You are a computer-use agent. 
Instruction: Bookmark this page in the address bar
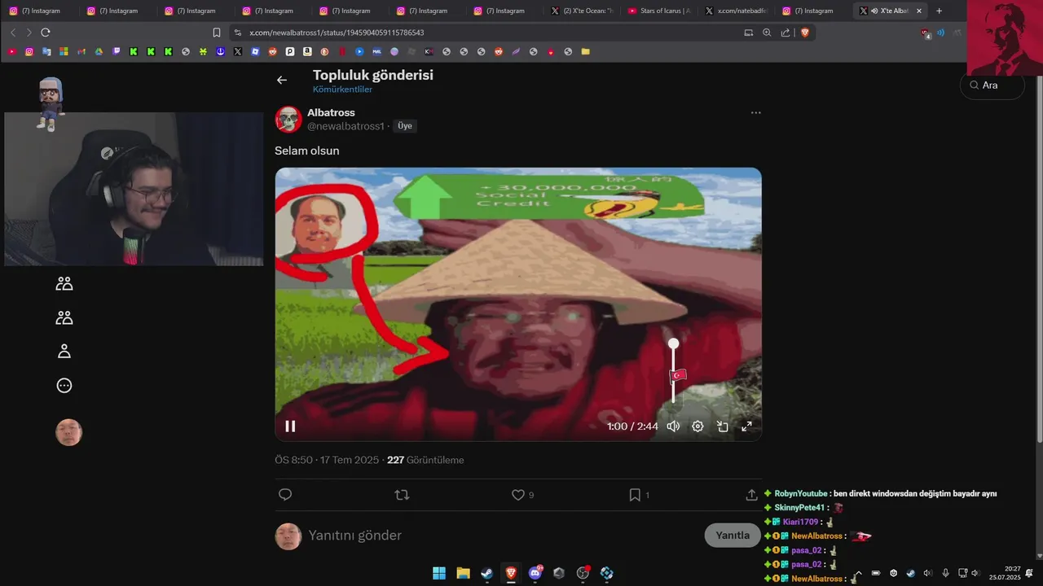(x=217, y=33)
